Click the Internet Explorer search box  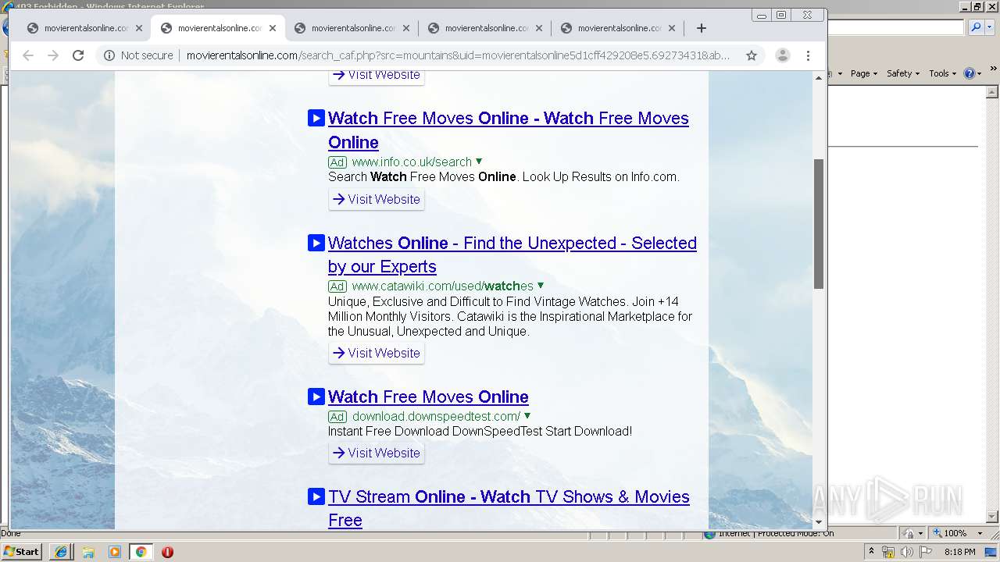pos(895,27)
